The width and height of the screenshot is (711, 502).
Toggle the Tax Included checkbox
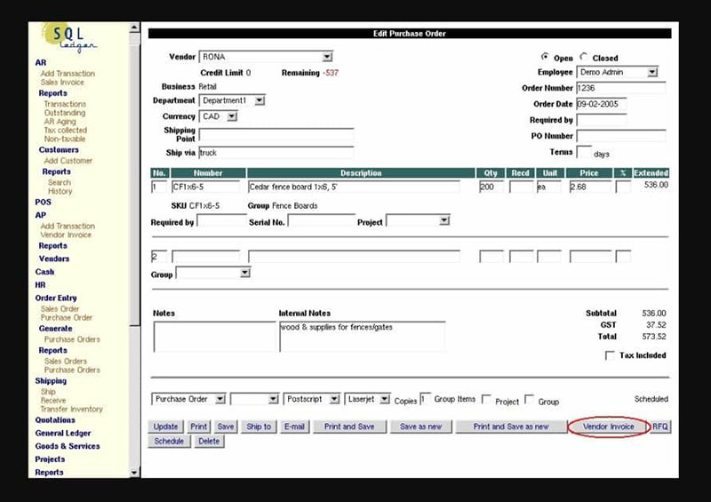point(610,355)
